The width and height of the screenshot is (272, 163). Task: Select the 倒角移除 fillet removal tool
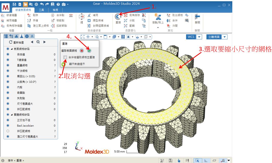click(132, 15)
